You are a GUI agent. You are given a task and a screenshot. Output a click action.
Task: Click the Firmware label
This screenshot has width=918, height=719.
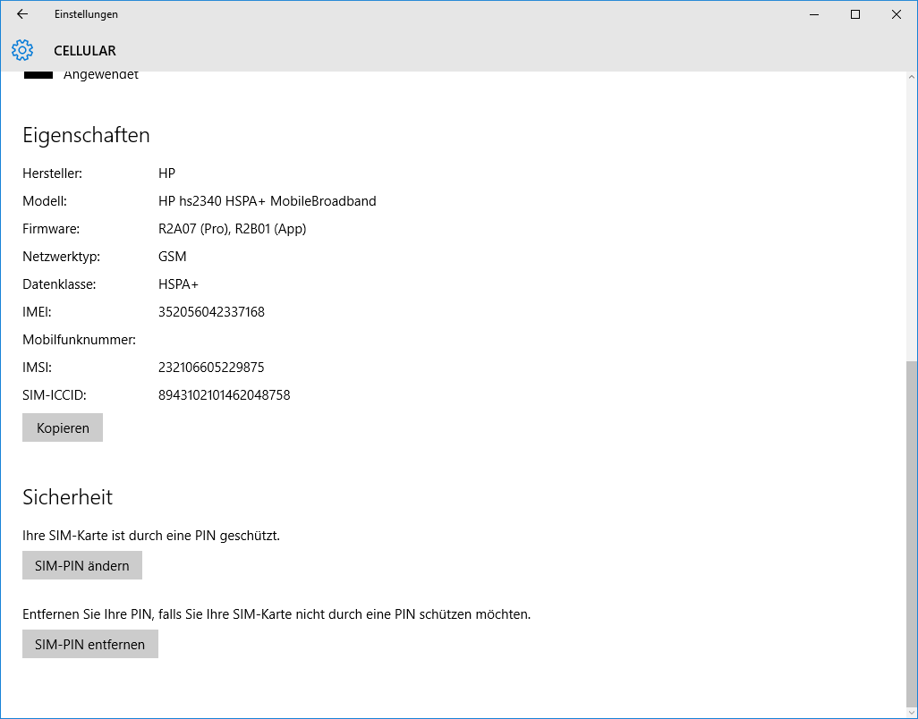pos(51,229)
